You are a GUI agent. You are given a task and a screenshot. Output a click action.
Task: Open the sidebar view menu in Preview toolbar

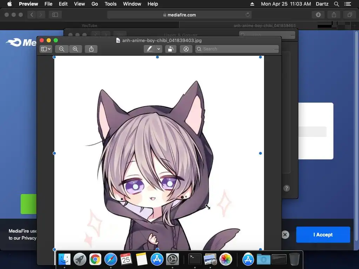coord(46,49)
